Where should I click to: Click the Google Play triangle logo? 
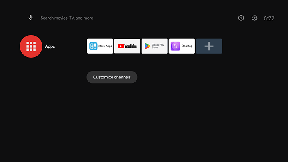point(148,46)
